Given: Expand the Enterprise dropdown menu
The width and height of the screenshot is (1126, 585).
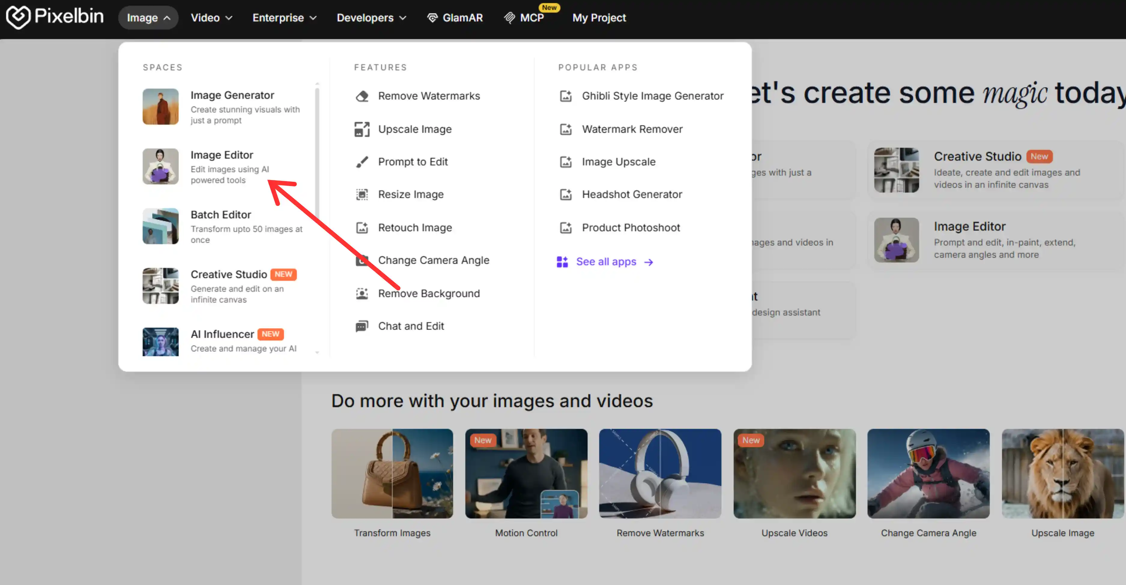Looking at the screenshot, I should pos(285,18).
